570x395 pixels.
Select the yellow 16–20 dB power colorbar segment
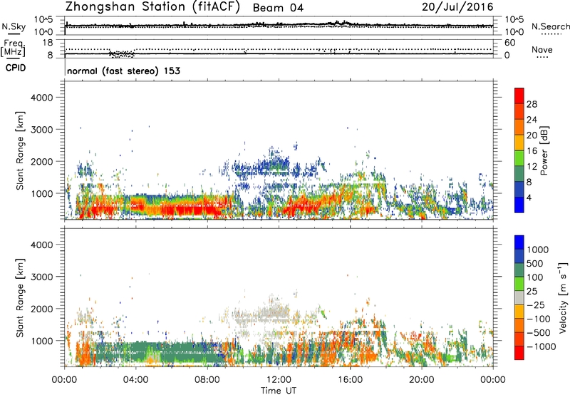tap(519, 143)
